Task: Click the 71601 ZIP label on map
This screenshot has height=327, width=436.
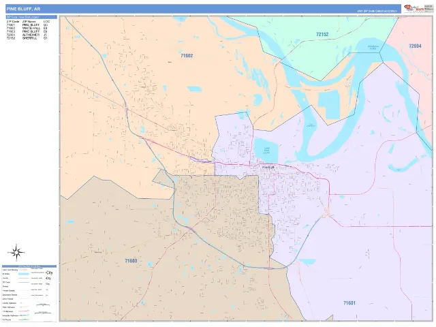Action: coord(349,302)
